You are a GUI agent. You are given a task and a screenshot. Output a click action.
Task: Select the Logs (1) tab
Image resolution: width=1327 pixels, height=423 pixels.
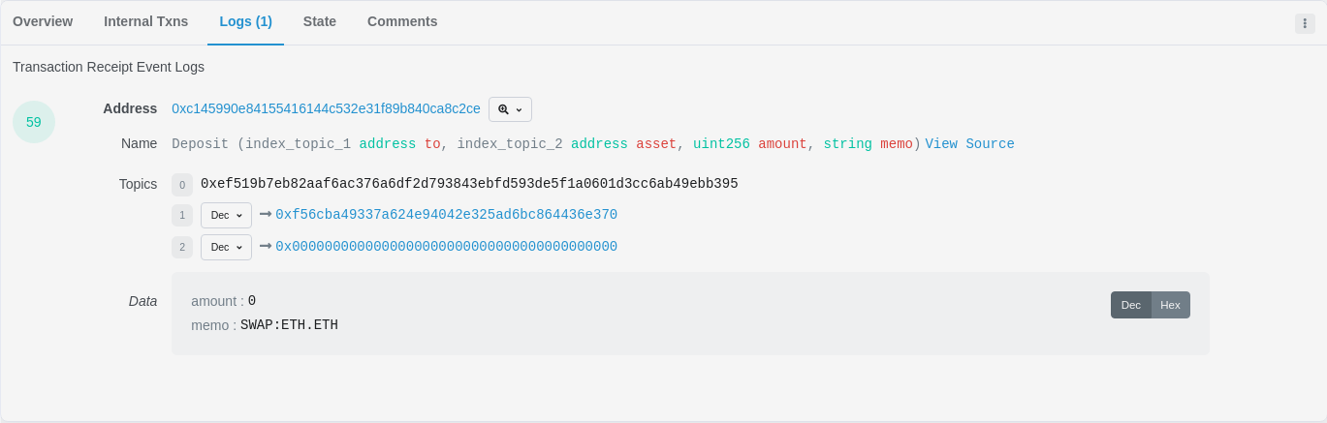click(245, 21)
